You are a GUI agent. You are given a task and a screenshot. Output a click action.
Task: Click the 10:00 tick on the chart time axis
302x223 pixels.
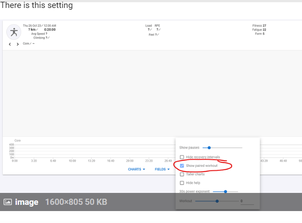[72, 161]
